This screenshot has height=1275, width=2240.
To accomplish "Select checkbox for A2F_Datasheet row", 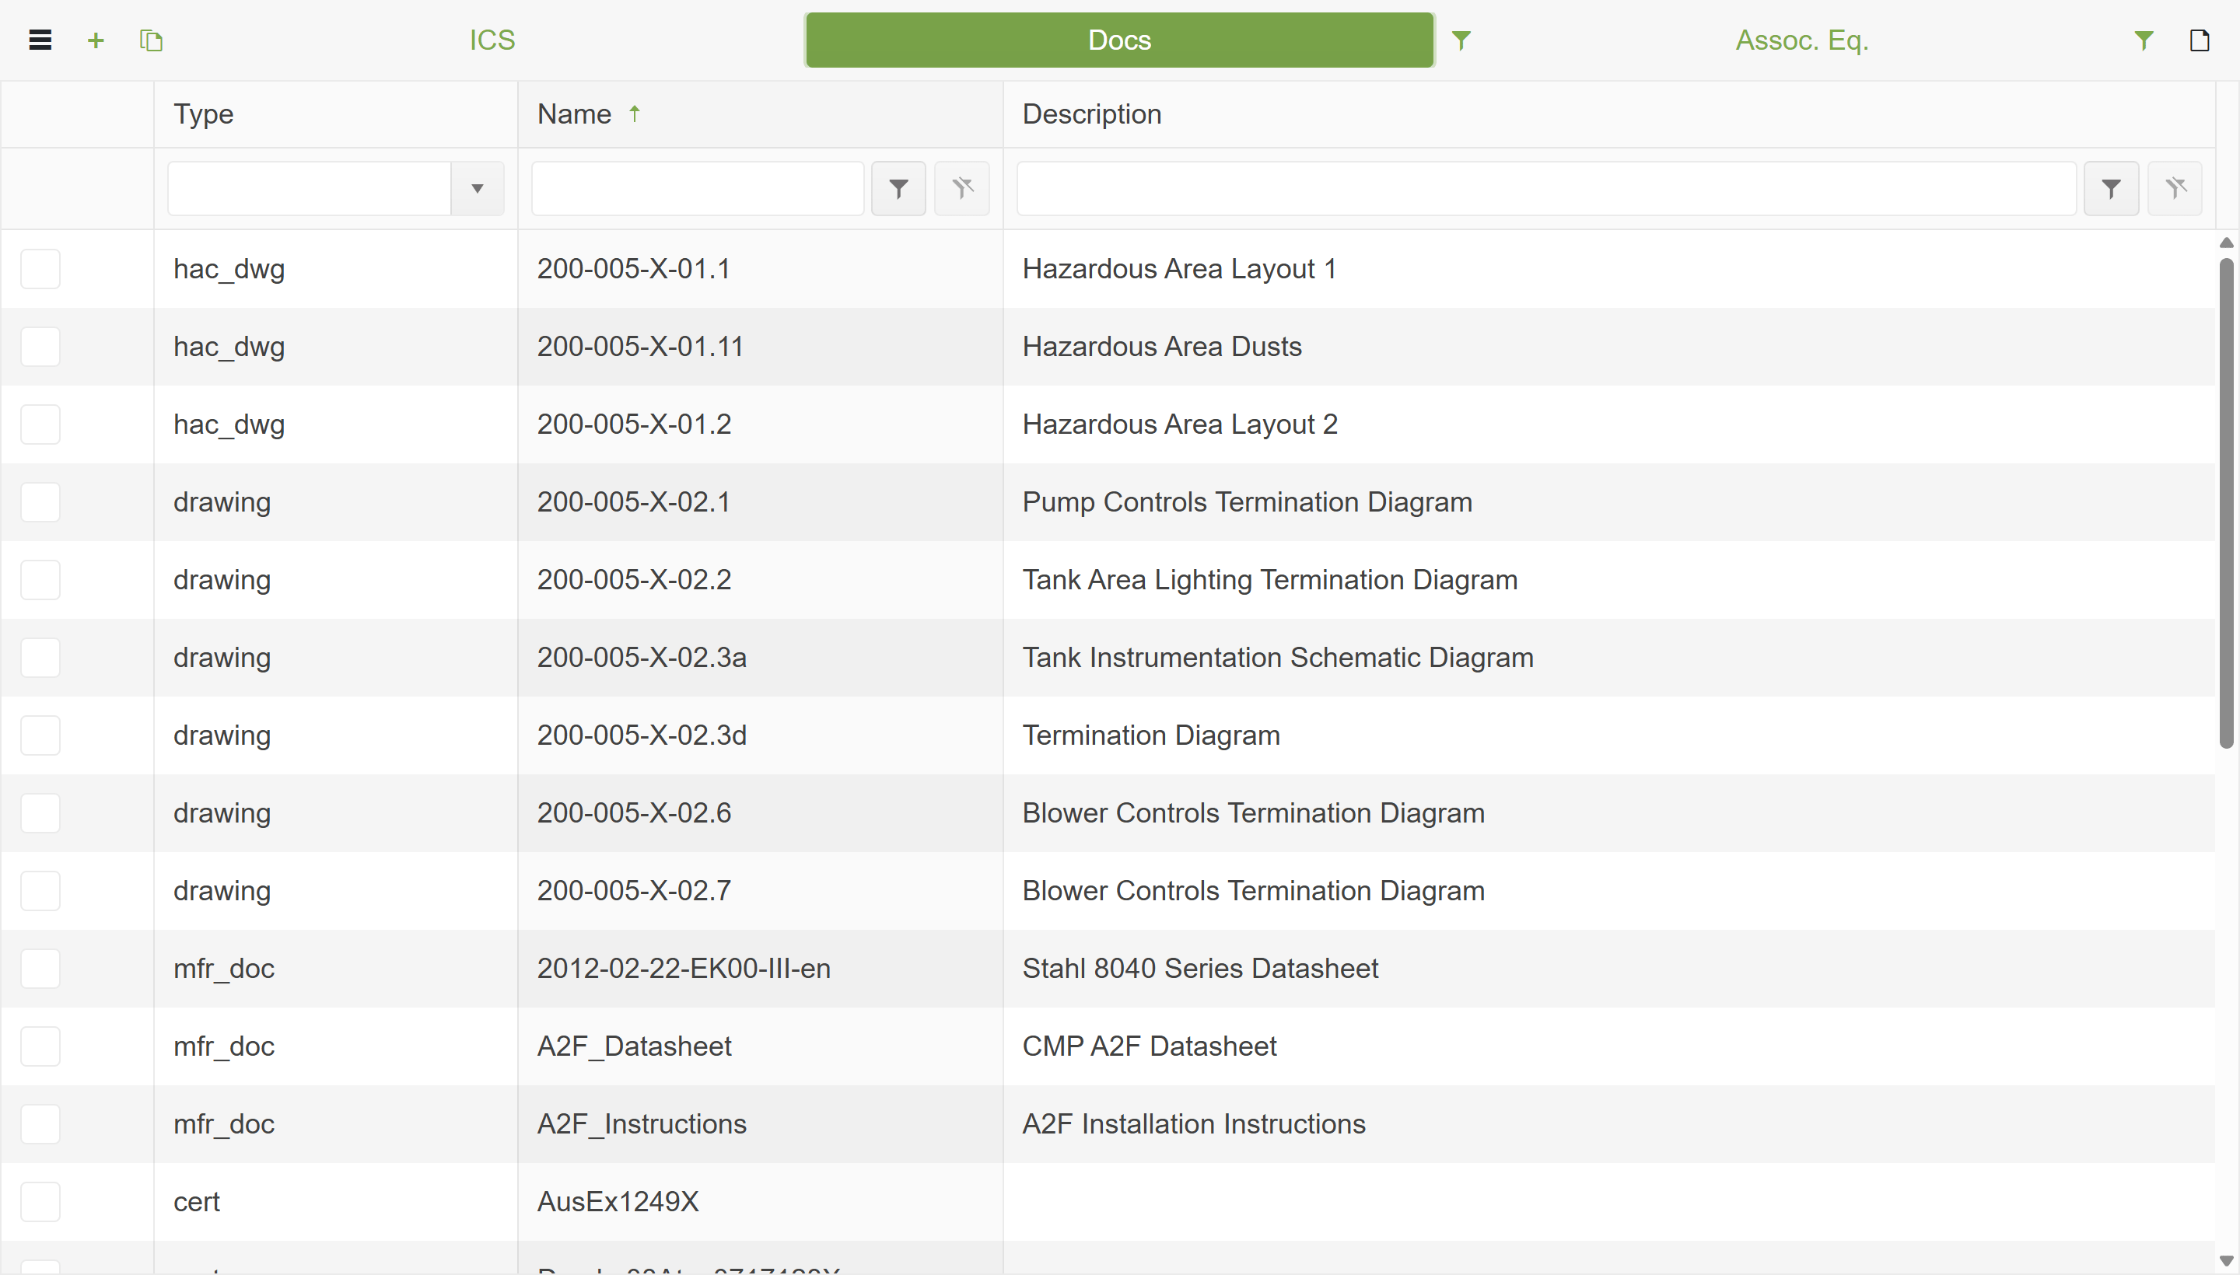I will click(x=40, y=1046).
